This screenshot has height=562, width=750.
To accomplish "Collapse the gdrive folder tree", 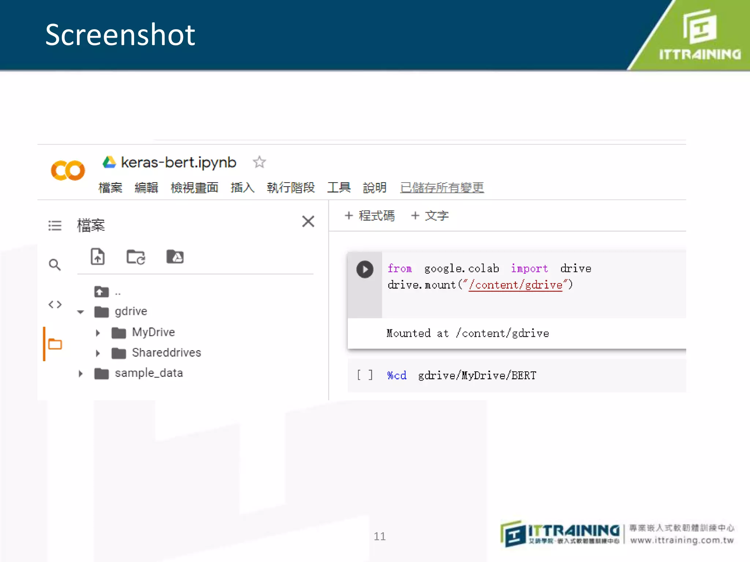I will pos(81,312).
